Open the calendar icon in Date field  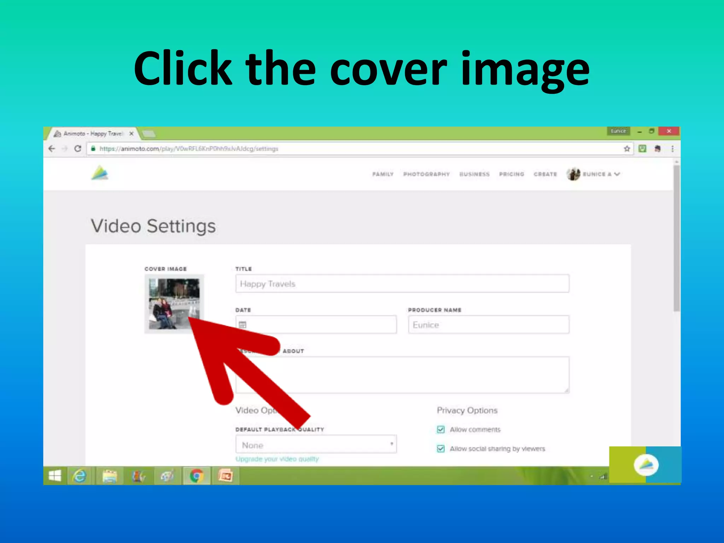[x=243, y=325]
